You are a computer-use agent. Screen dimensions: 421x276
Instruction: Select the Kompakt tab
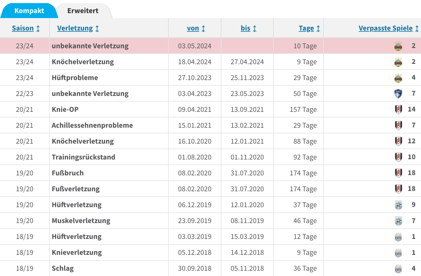click(x=29, y=11)
